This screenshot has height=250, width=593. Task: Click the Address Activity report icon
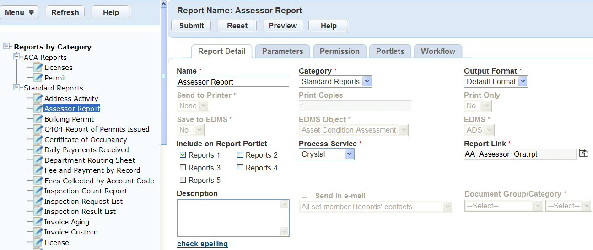click(x=38, y=98)
